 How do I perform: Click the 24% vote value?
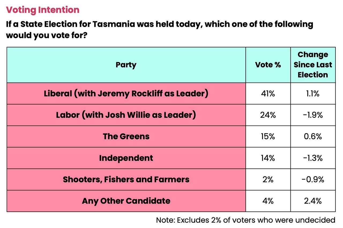click(268, 115)
